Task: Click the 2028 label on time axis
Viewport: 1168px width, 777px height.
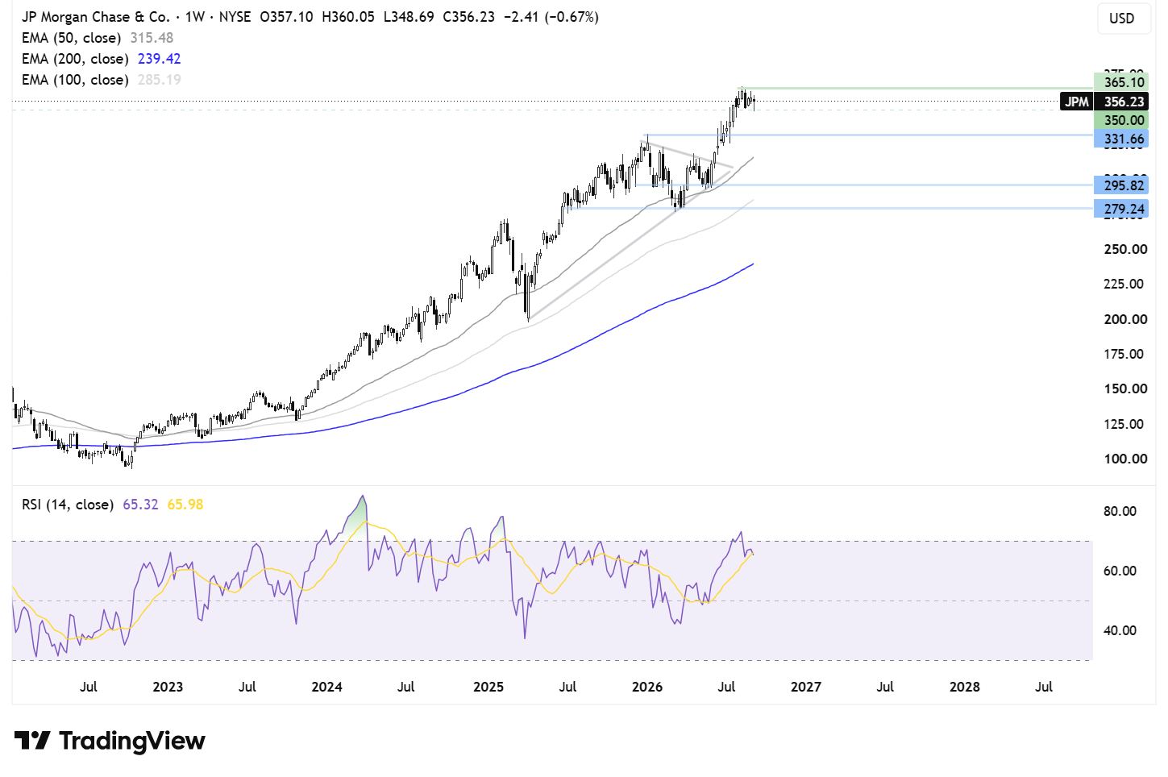Action: point(965,687)
